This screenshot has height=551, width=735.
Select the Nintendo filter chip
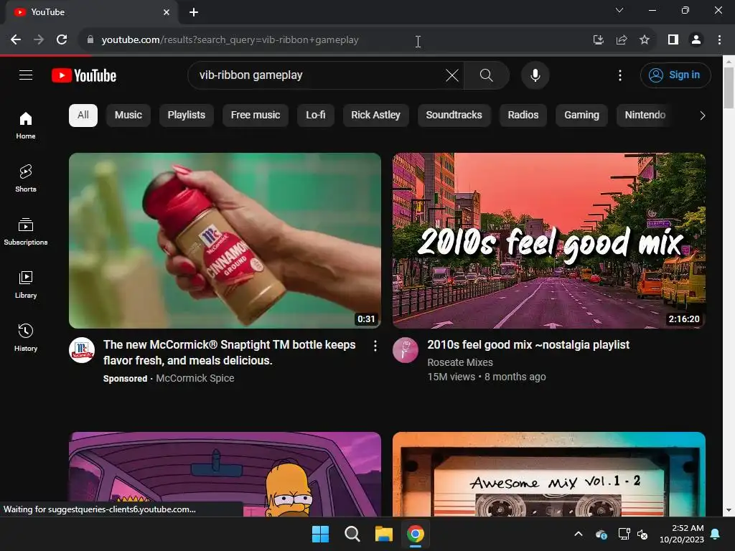645,116
